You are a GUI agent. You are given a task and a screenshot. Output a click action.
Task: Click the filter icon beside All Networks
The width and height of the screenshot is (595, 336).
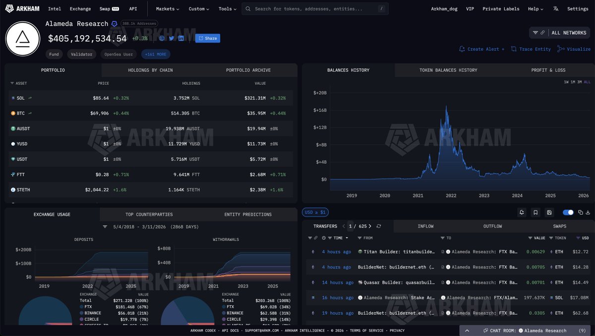(535, 33)
